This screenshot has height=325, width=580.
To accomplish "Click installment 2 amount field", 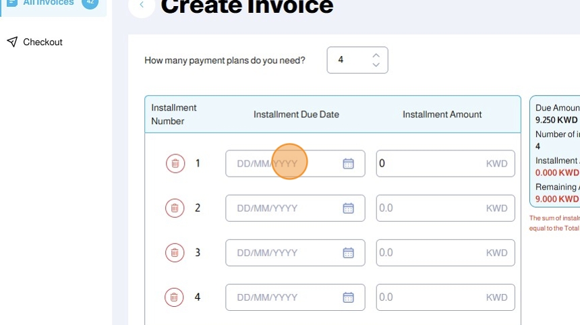I will (x=430, y=208).
